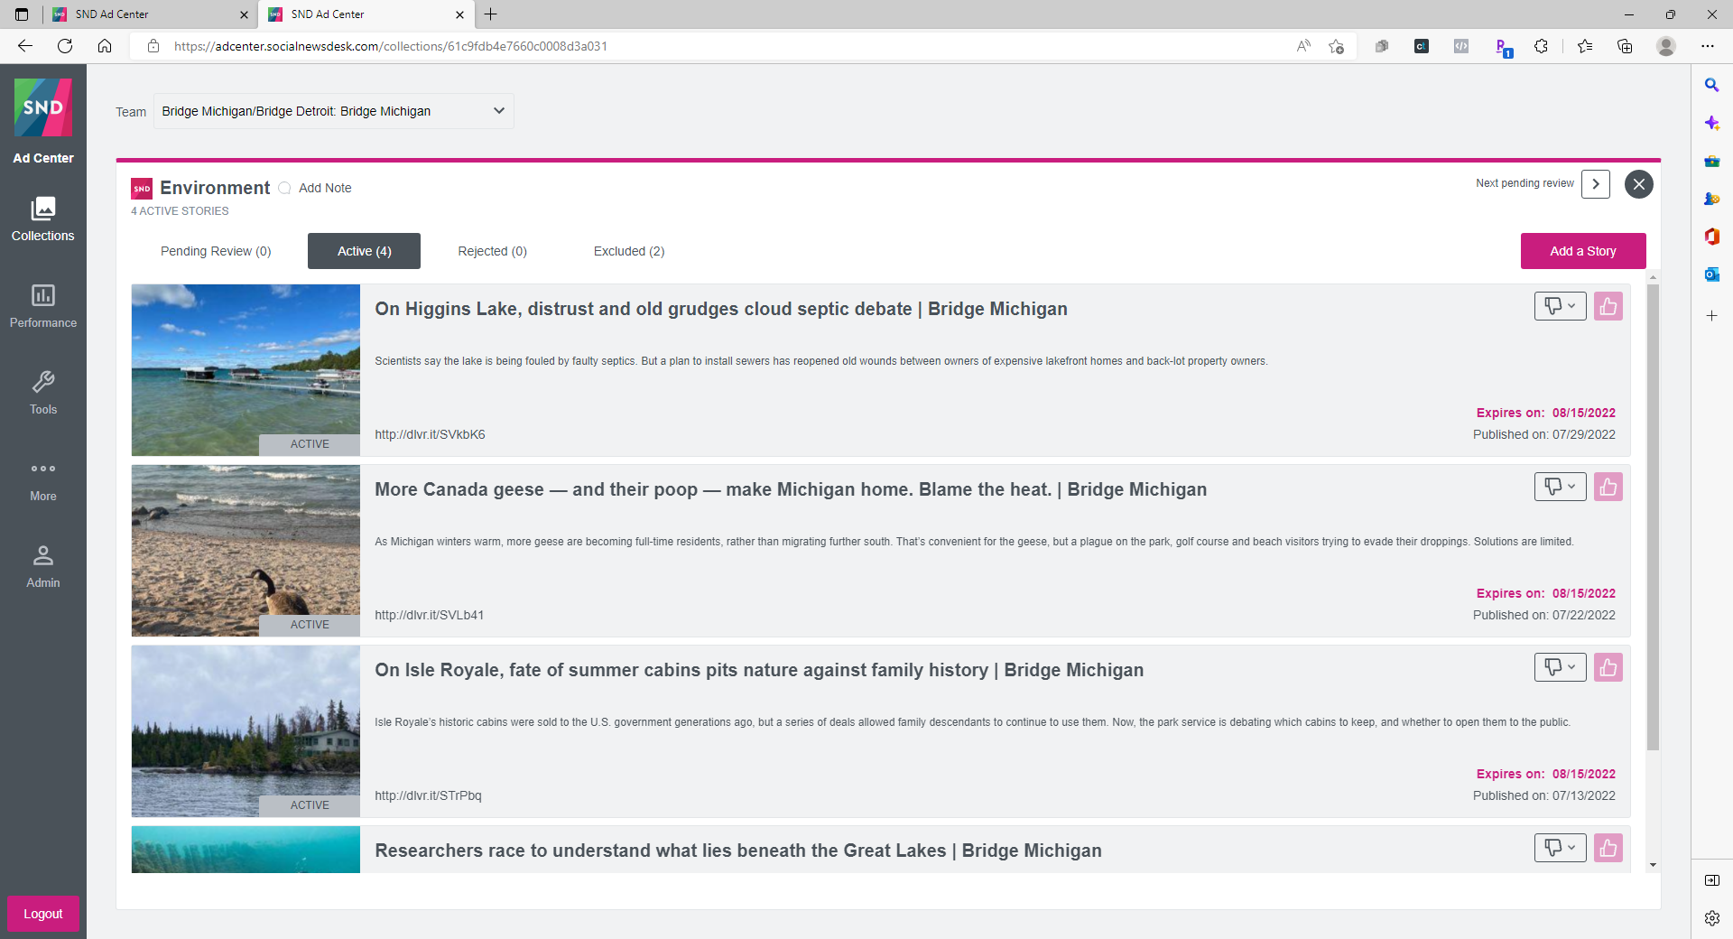Open the Admin sidebar section
This screenshot has height=939, width=1733.
pyautogui.click(x=42, y=567)
